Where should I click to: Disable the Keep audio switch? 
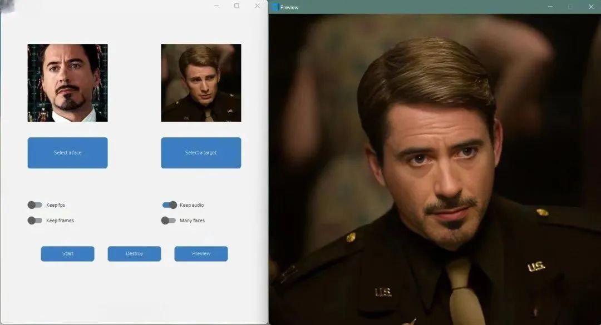[x=169, y=205]
